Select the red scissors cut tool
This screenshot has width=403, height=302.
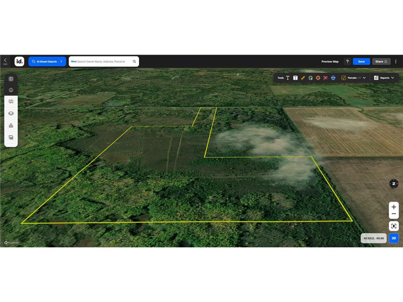[x=325, y=78]
